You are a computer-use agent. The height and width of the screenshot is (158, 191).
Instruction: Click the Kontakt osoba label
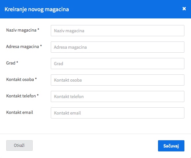[x=20, y=79]
